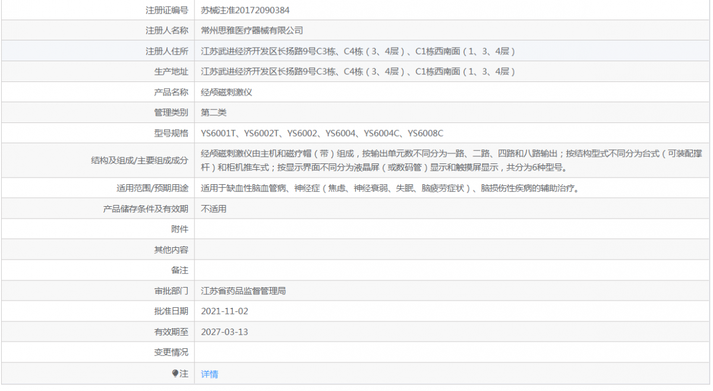Image resolution: width=713 pixels, height=391 pixels.
Task: Click the 注册人名称 label
Action: tap(167, 30)
